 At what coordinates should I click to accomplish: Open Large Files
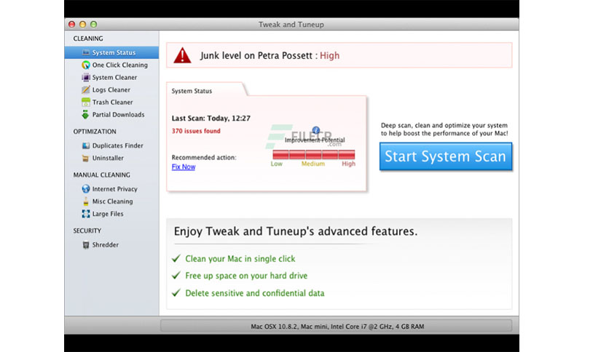click(112, 214)
